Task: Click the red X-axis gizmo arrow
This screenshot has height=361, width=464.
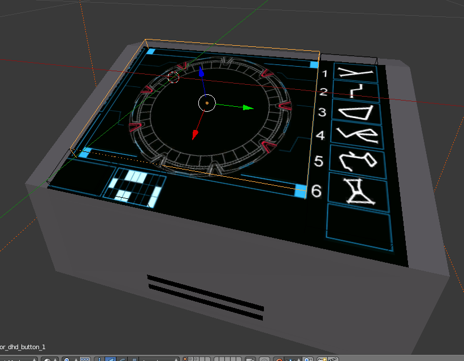Action: click(195, 134)
